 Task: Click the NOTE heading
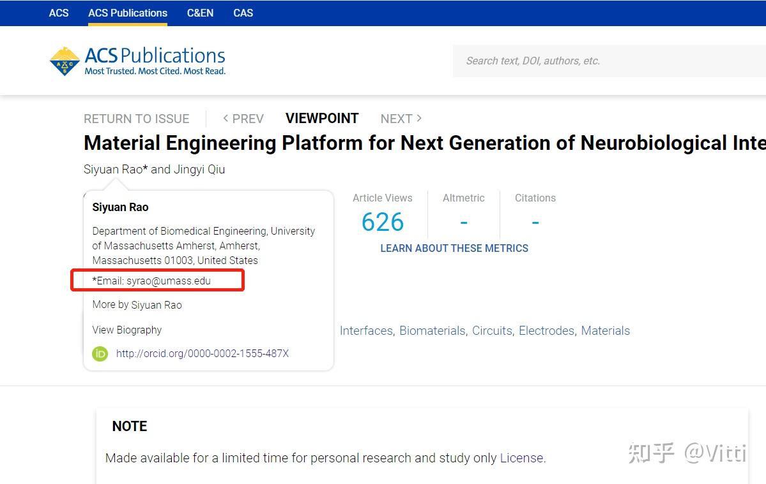pyautogui.click(x=130, y=426)
